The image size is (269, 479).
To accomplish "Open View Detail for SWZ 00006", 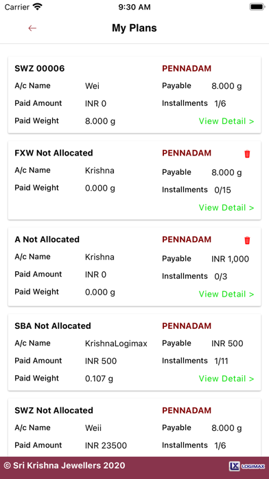I will coord(226,121).
